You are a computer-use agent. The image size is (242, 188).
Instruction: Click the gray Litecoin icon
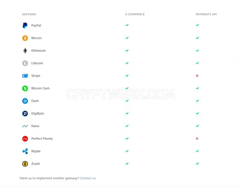pyautogui.click(x=25, y=63)
